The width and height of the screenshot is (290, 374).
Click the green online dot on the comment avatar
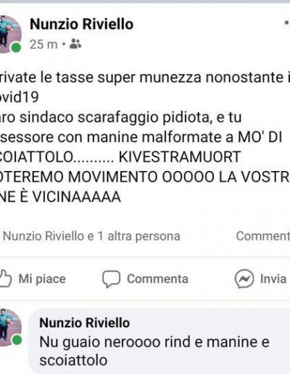17,340
